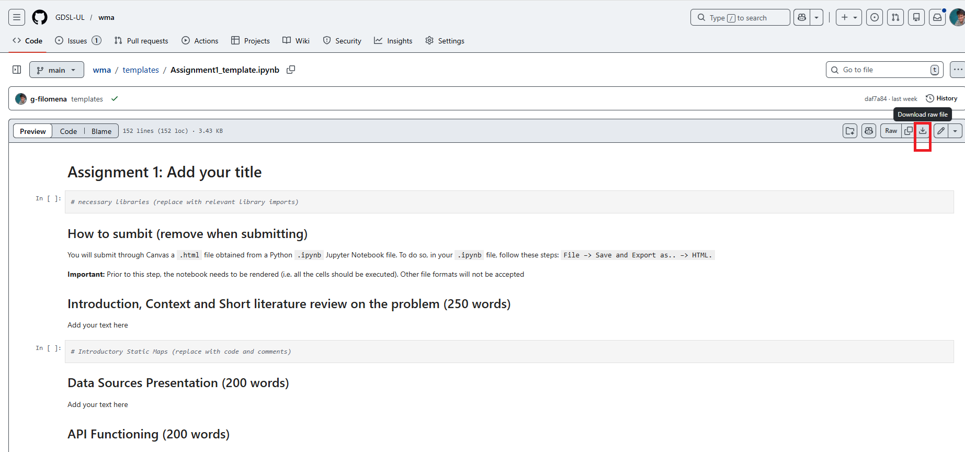The height and width of the screenshot is (452, 965).
Task: Open the Issues tab
Action: tap(78, 41)
